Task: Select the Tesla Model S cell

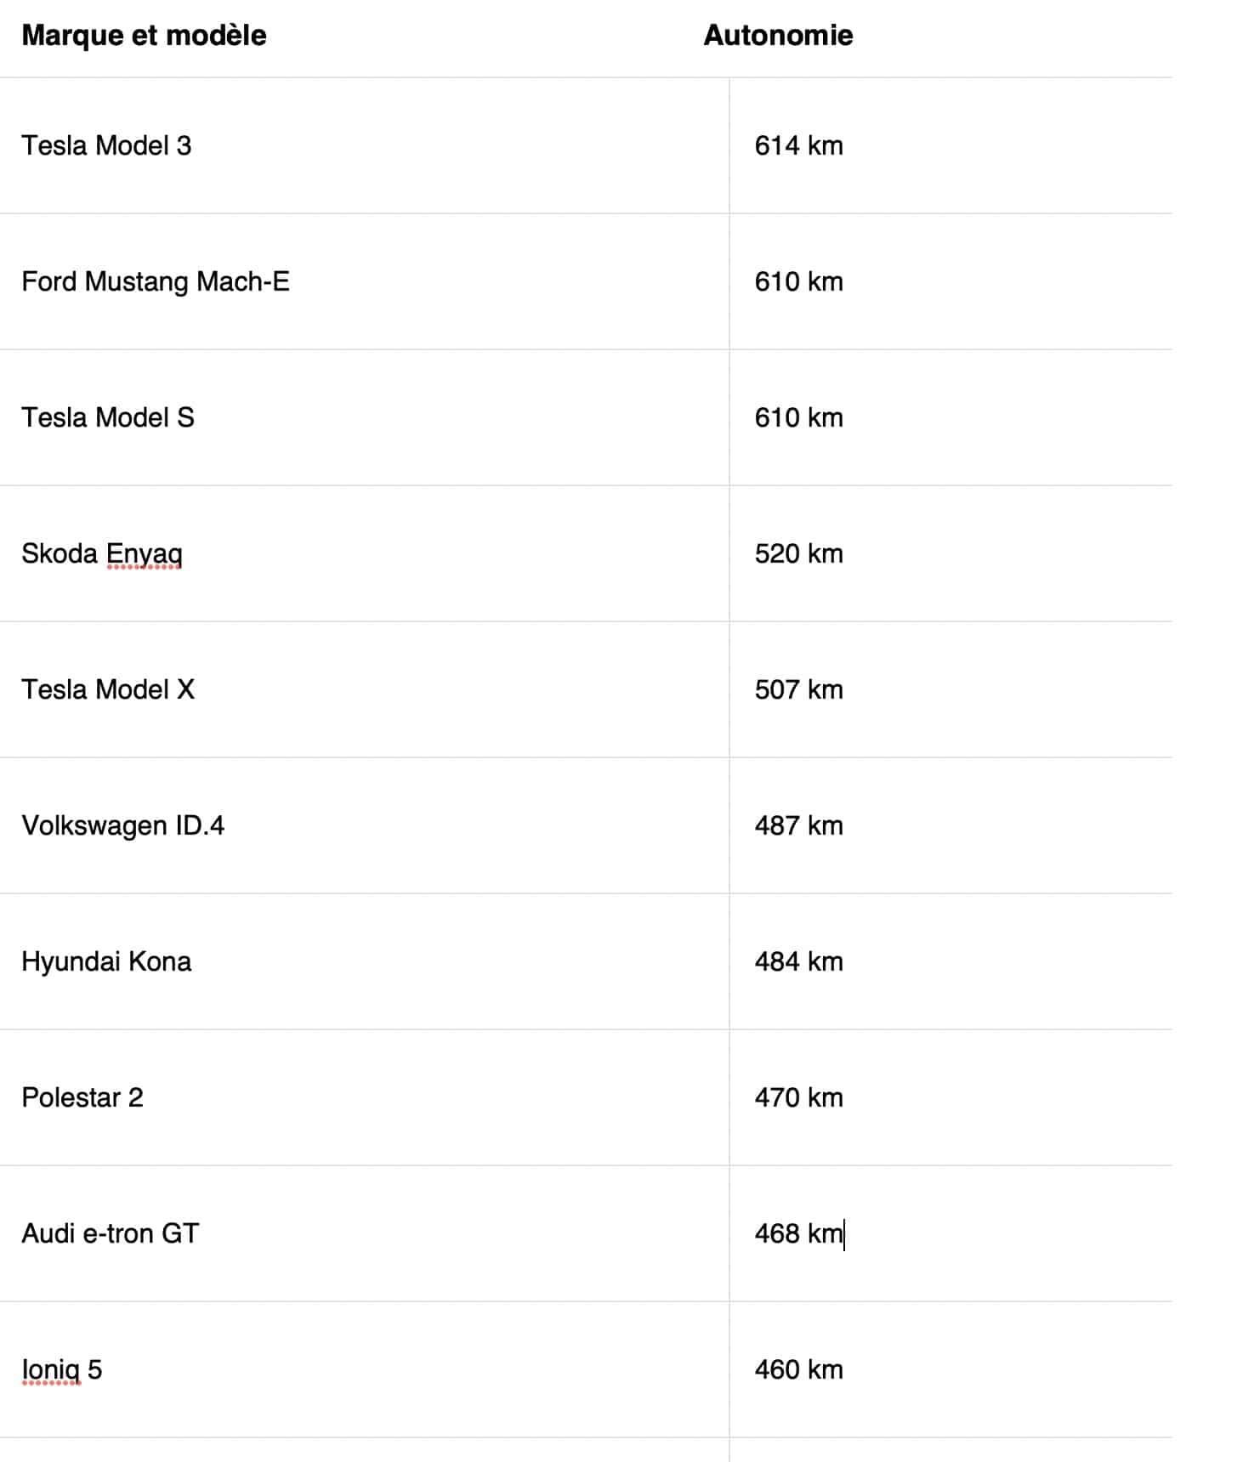Action: pyautogui.click(x=364, y=417)
